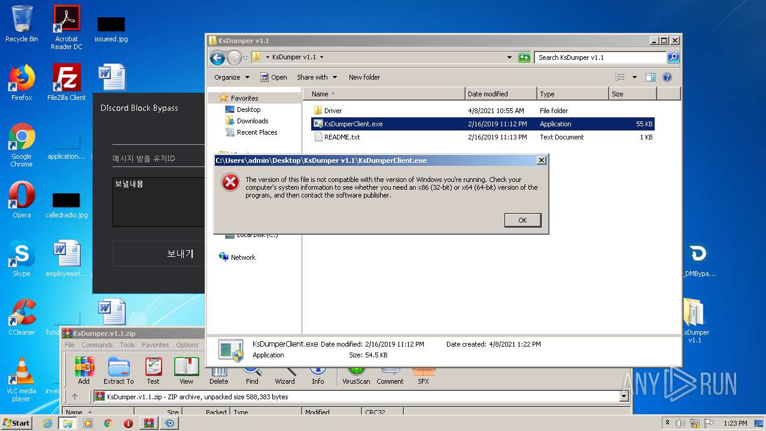This screenshot has width=766, height=431.
Task: Click WinRAR taskbar button
Action: [x=148, y=423]
